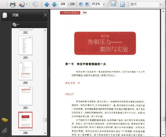
Task: Open the search field dropdown arrow
Action: [x=160, y=4]
